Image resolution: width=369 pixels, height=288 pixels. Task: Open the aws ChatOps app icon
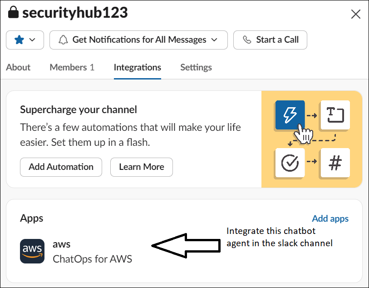32,251
